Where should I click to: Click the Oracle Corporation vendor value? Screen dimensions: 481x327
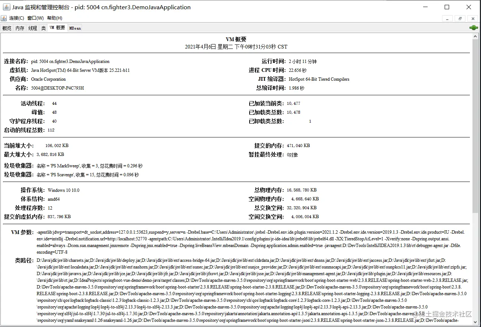click(x=48, y=79)
